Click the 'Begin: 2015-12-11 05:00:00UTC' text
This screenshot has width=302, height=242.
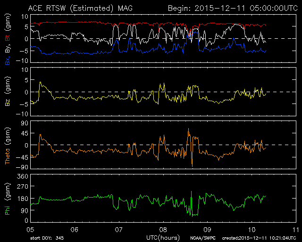coord(233,9)
